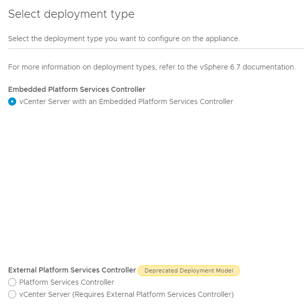
Task: Select the Platform Services Controller radio button
Action: 12,282
